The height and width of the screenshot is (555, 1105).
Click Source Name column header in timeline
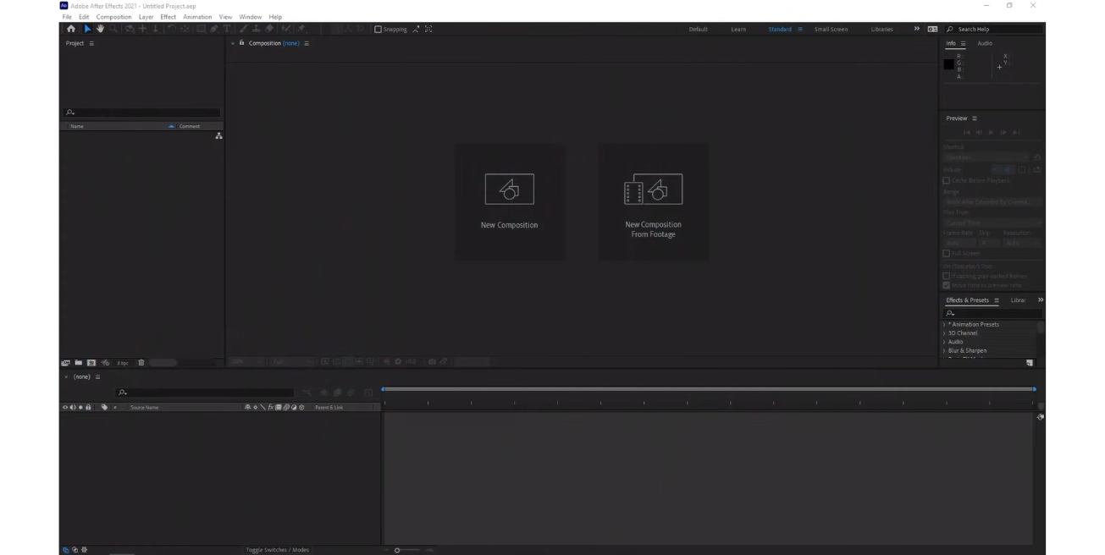(x=144, y=407)
